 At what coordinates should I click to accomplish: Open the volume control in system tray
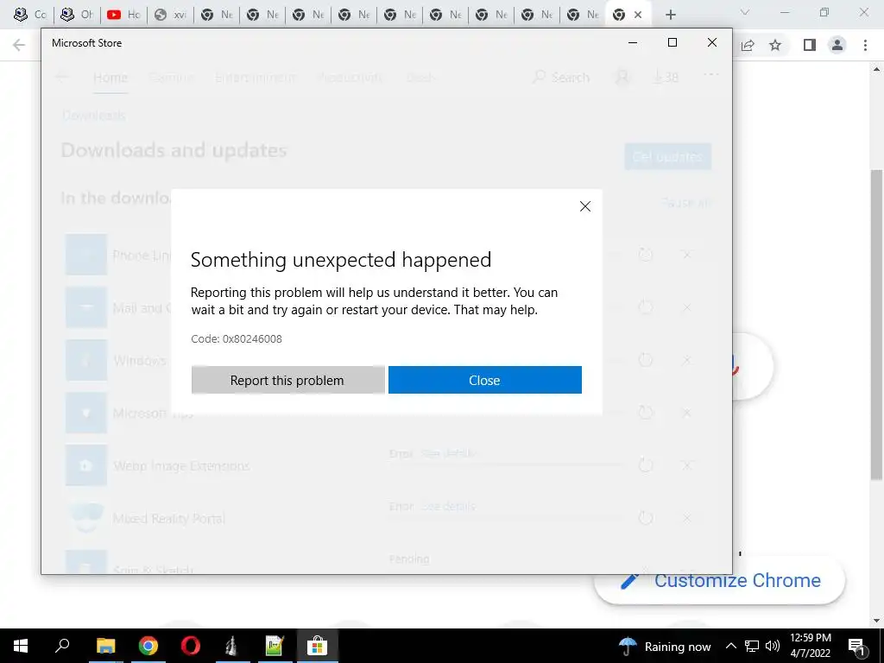tap(773, 646)
